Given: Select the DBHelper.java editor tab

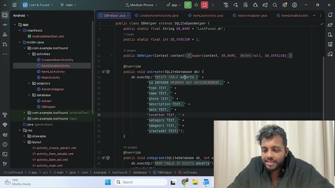Looking at the screenshot, I should [114, 15].
